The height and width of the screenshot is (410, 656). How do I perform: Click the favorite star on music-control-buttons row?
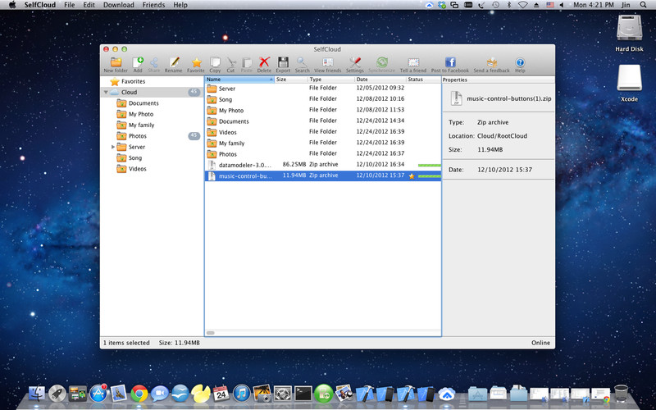412,176
